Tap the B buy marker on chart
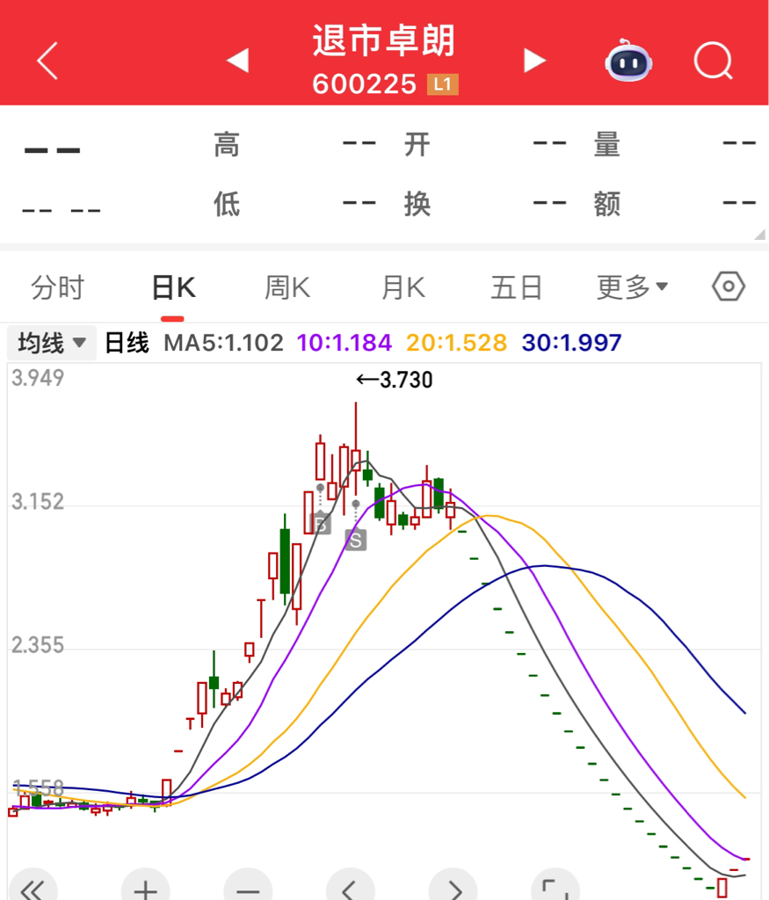 pos(321,523)
